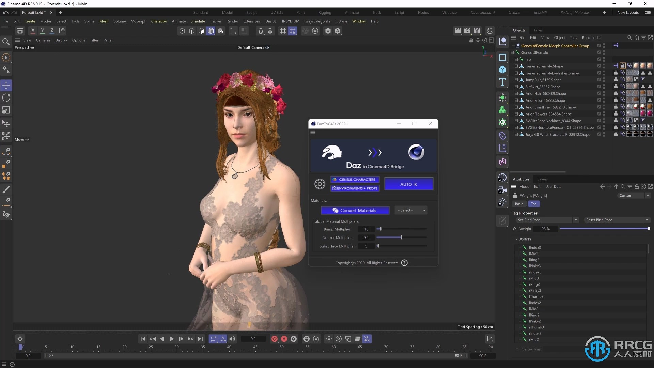The image size is (654, 368).
Task: Enable the Tag tab in attributes
Action: pos(534,203)
